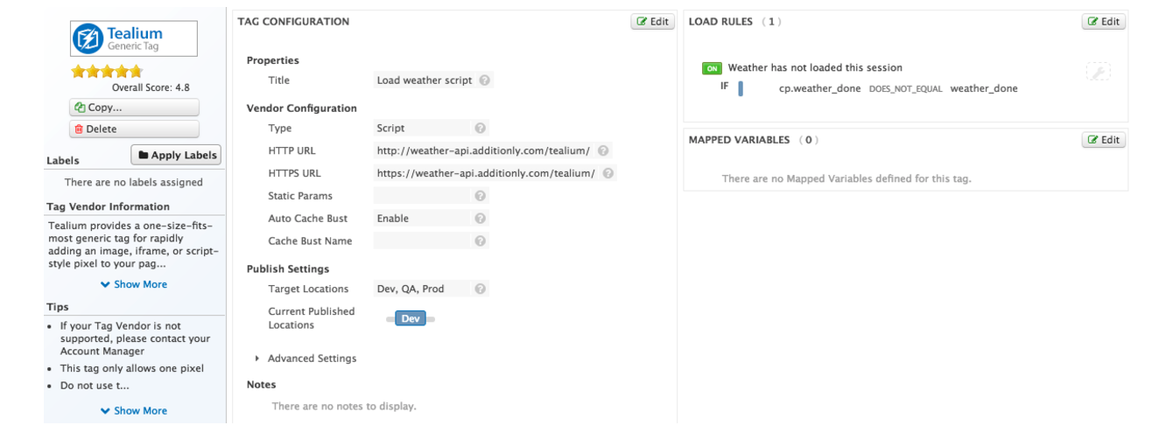Open Edit for Mapped Variables
This screenshot has width=1166, height=446.
pyautogui.click(x=1103, y=140)
